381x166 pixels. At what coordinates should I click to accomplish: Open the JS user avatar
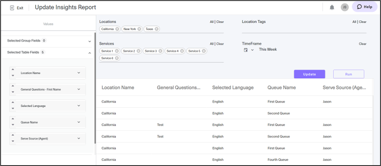click(x=345, y=7)
